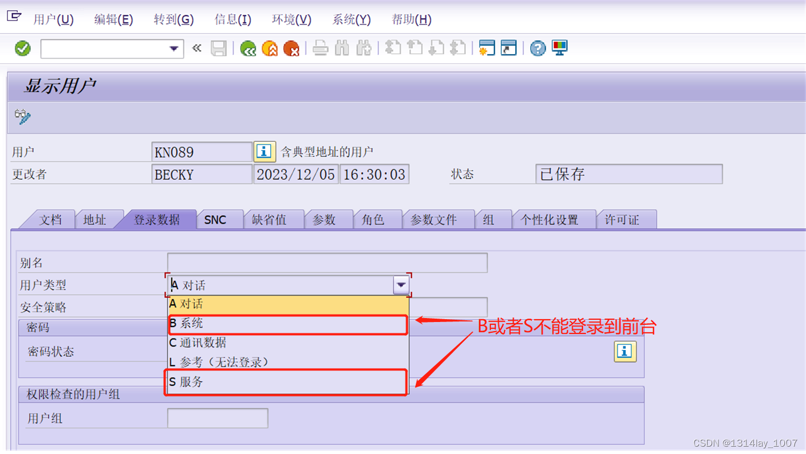Open the 信息(I) menu
The image size is (806, 454).
pos(233,19)
